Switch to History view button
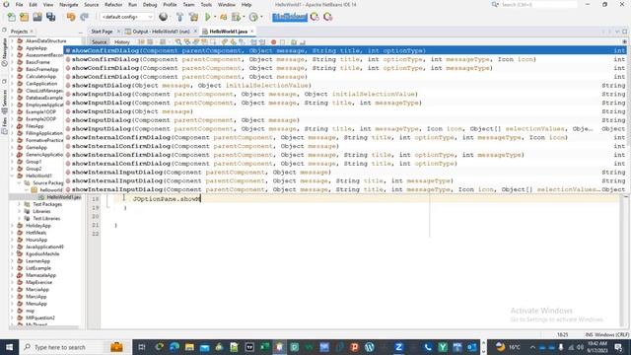This screenshot has height=355, width=631. pos(121,41)
